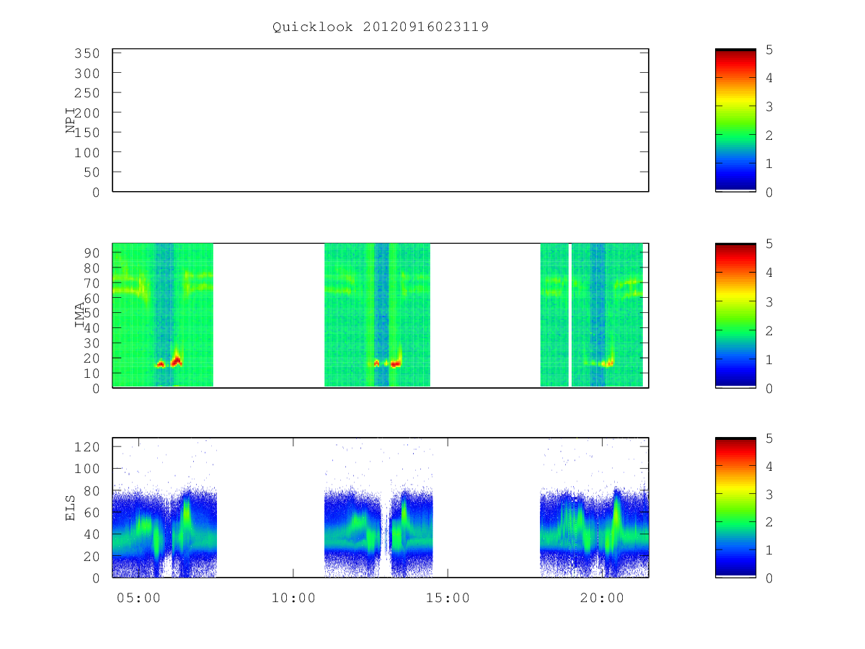
Task: Click the 120 tick on the ELS axis
Action: [x=87, y=446]
